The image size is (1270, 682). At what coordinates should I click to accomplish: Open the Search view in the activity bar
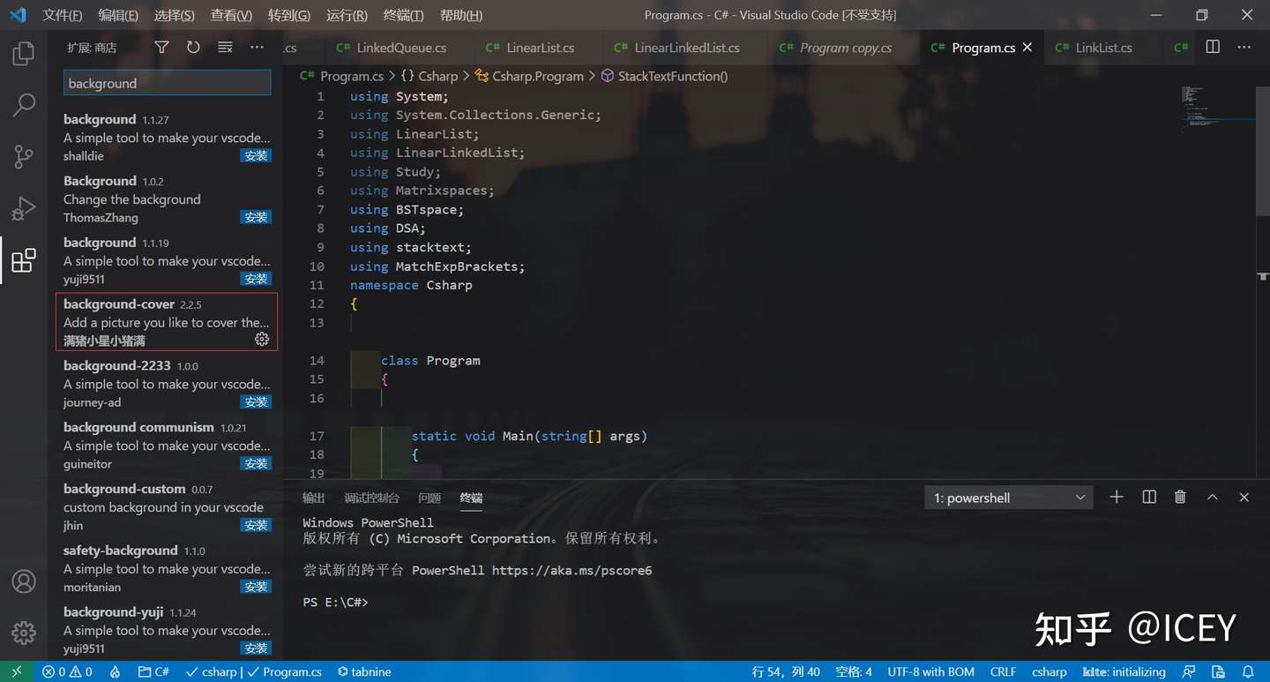24,105
